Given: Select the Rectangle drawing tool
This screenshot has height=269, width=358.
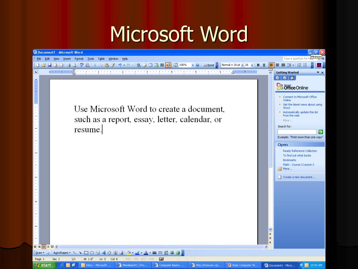Looking at the screenshot, I should (x=86, y=253).
